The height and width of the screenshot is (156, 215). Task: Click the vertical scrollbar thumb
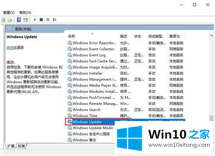212,118
